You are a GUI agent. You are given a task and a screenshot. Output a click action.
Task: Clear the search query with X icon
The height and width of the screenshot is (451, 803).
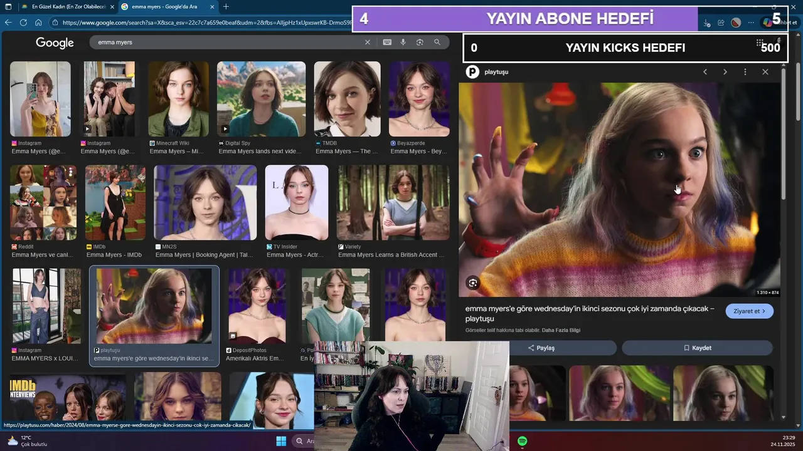point(368,42)
